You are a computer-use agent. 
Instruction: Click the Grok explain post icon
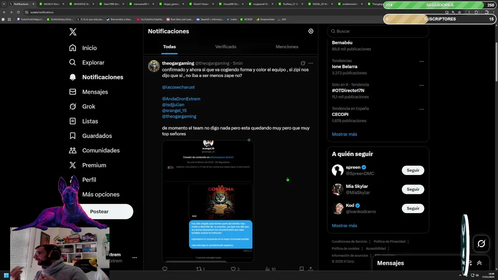coord(303,63)
